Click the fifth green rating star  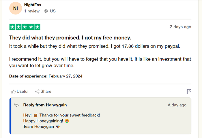point(37,27)
